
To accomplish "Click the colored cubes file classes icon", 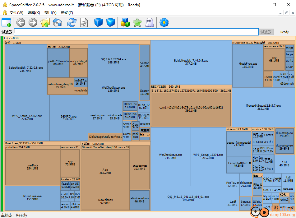I will [x=125, y=22].
